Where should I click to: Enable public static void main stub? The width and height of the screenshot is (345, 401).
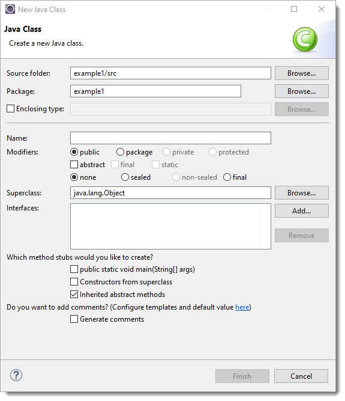point(74,269)
